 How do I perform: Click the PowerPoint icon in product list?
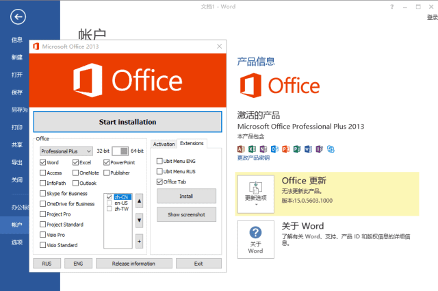click(x=286, y=149)
